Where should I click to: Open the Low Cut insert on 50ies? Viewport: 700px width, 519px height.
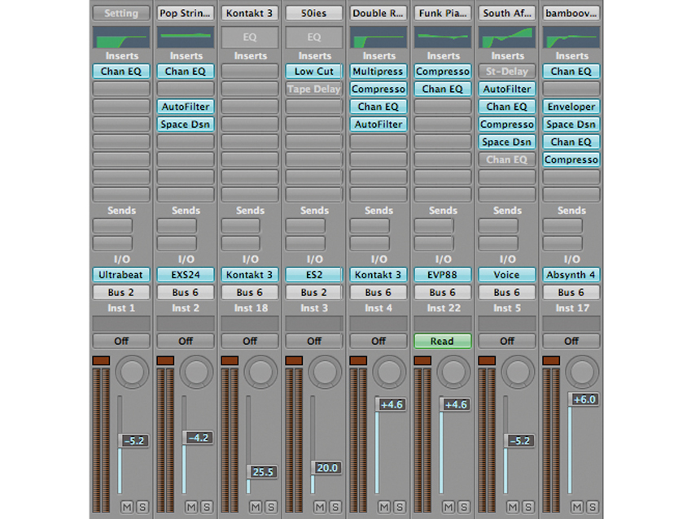click(x=314, y=71)
